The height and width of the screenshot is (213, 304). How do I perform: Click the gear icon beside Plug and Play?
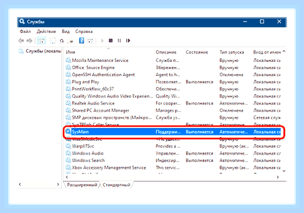click(68, 82)
